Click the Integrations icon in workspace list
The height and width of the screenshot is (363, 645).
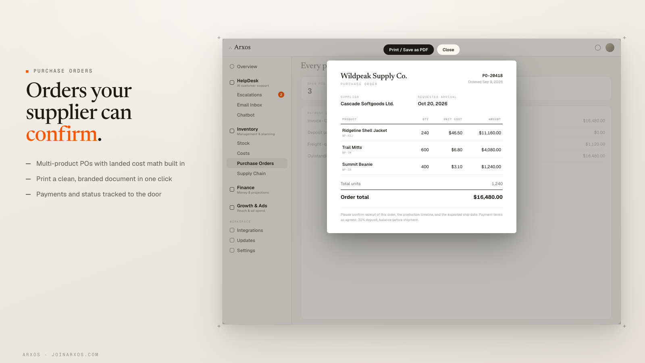(232, 230)
